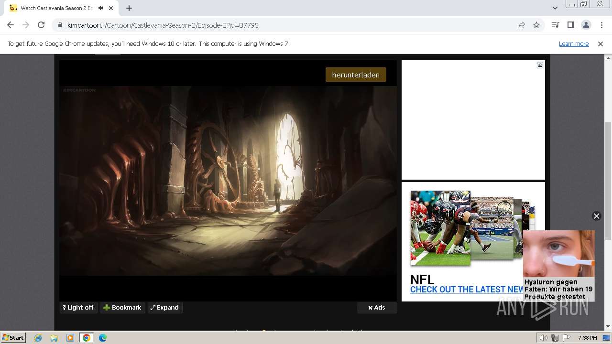Open the Learn more link
The image size is (612, 344).
click(x=574, y=43)
